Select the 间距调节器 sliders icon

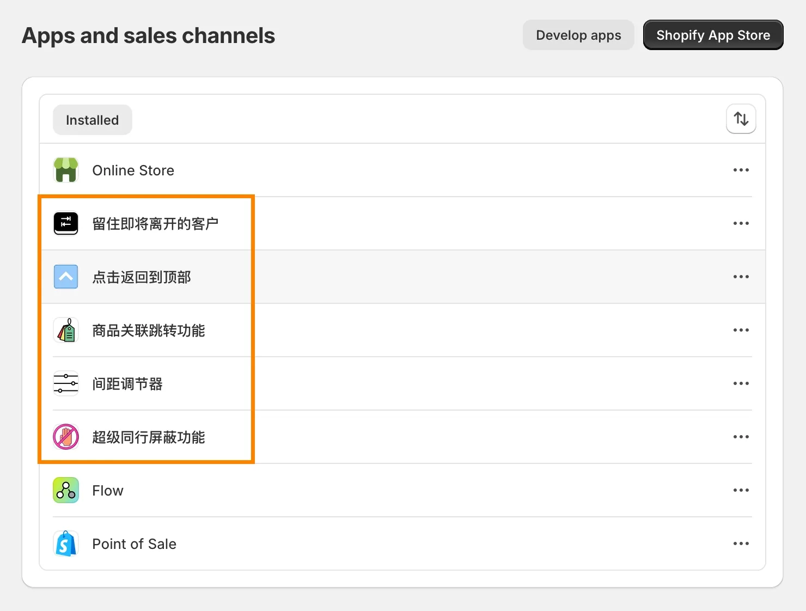coord(65,383)
